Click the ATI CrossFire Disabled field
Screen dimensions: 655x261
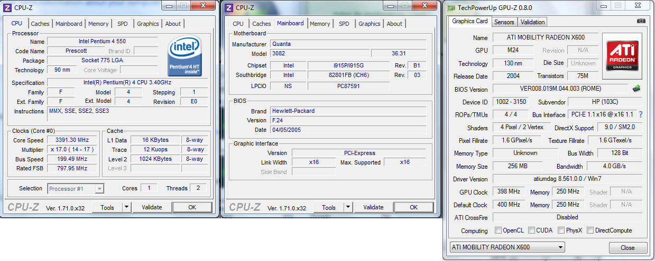click(567, 217)
